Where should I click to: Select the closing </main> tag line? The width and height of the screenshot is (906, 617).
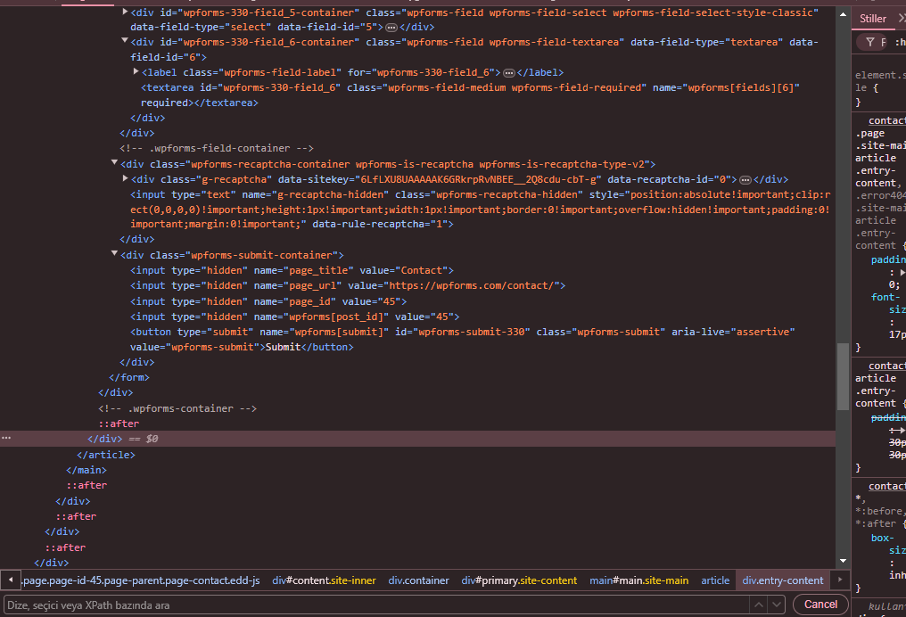[x=86, y=470]
